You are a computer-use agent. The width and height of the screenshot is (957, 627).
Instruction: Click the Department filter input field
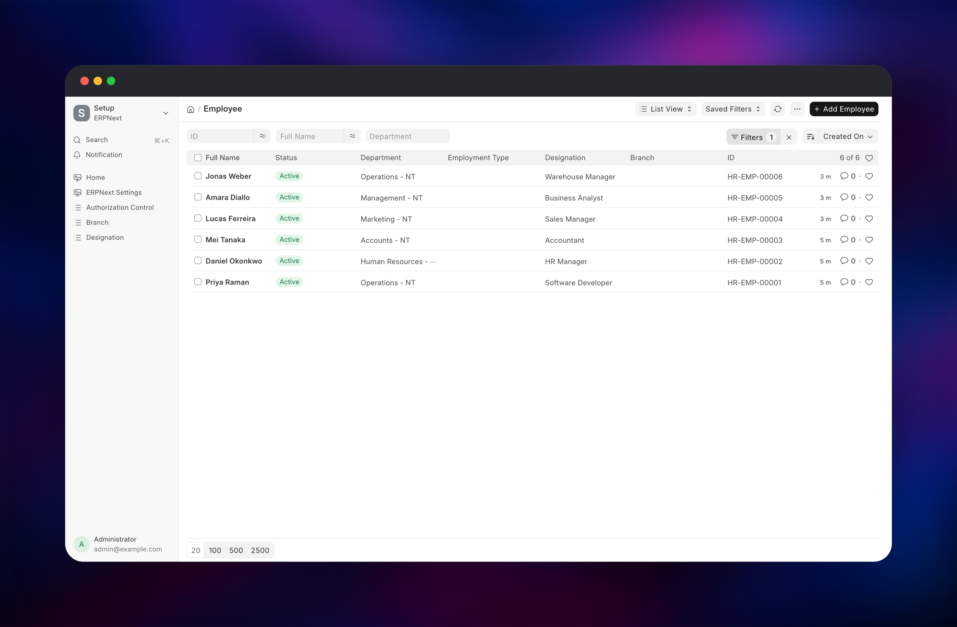pyautogui.click(x=408, y=136)
